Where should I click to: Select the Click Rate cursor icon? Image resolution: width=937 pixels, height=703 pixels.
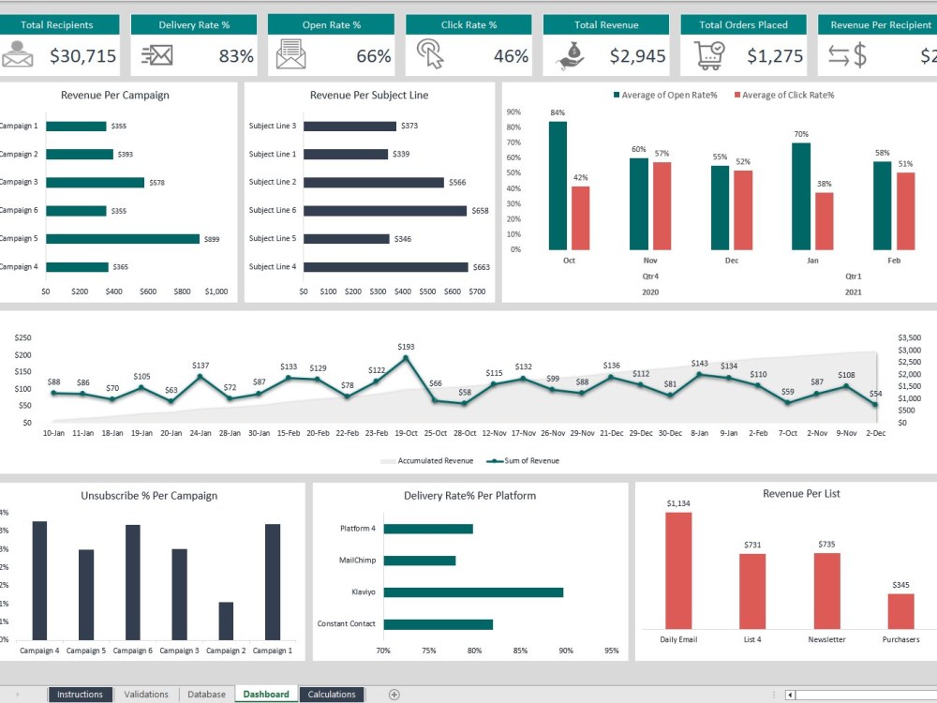tap(430, 54)
